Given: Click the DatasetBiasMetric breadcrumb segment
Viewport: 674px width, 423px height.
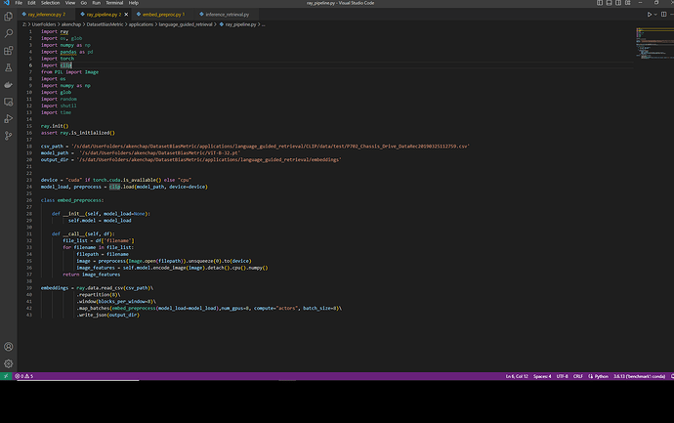Looking at the screenshot, I should (105, 24).
